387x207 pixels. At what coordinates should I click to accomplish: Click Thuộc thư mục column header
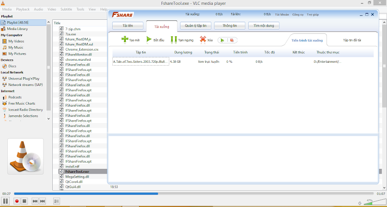[328, 52]
